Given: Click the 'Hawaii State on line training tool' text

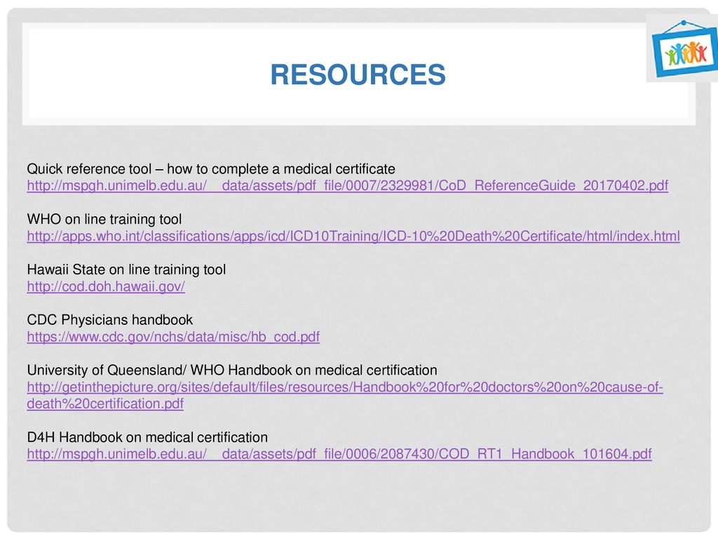Looking at the screenshot, I should (x=126, y=269).
